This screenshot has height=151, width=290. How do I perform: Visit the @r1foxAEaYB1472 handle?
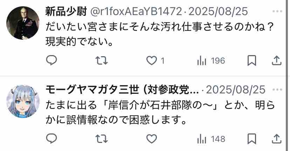click(x=136, y=12)
